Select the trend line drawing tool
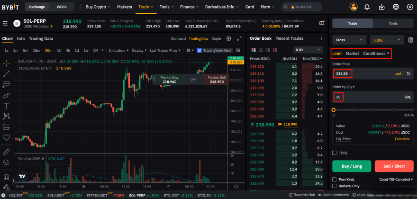The image size is (417, 199). pyautogui.click(x=6, y=74)
